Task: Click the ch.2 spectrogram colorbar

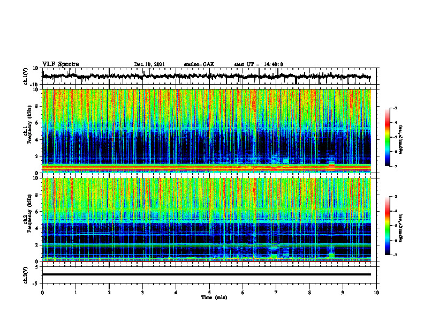Action: [x=387, y=226]
